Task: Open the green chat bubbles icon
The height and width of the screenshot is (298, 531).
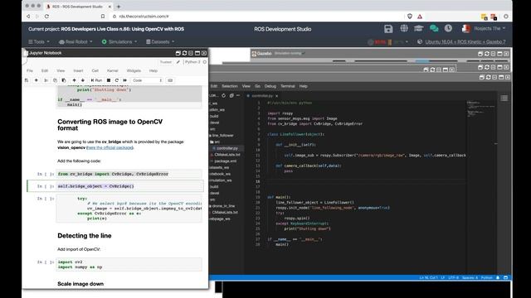Action: click(x=434, y=28)
